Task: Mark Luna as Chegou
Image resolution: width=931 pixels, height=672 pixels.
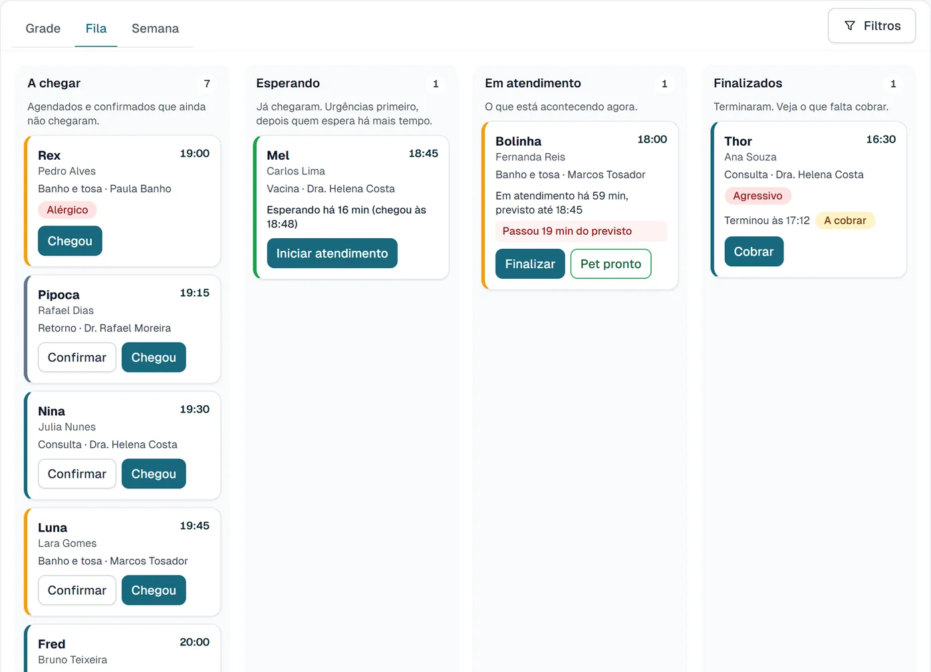Action: tap(154, 590)
